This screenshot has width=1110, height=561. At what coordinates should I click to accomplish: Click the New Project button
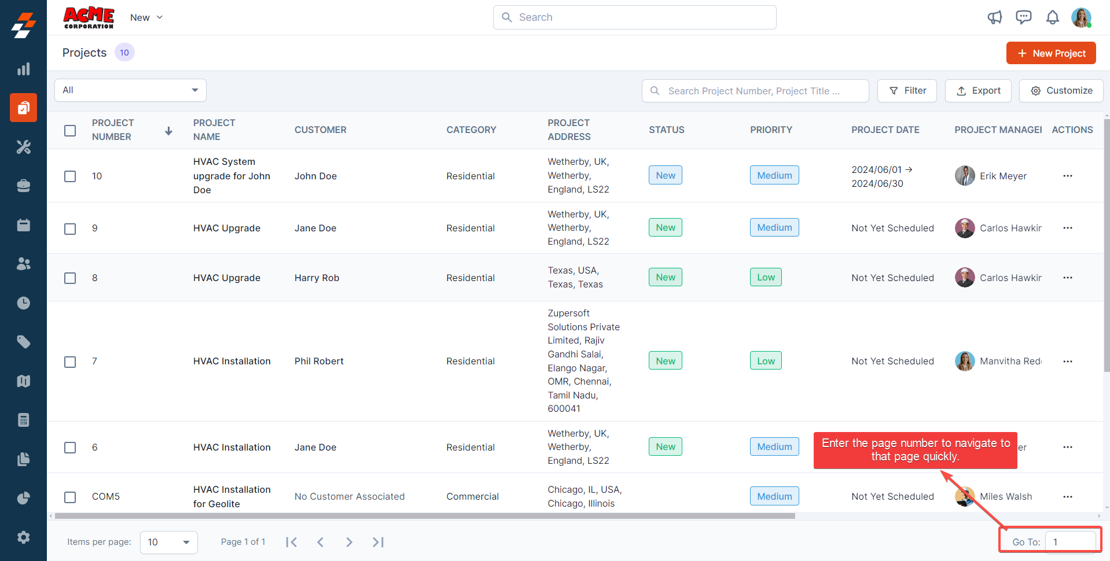[x=1050, y=53]
